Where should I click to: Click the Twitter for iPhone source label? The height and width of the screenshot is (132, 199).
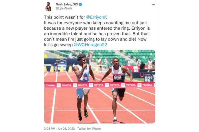pyautogui.click(x=89, y=129)
